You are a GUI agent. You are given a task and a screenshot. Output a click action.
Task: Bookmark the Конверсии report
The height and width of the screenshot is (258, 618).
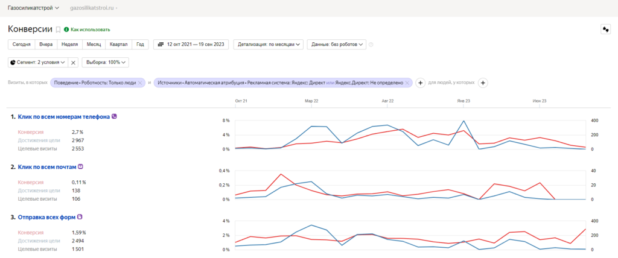coord(59,30)
